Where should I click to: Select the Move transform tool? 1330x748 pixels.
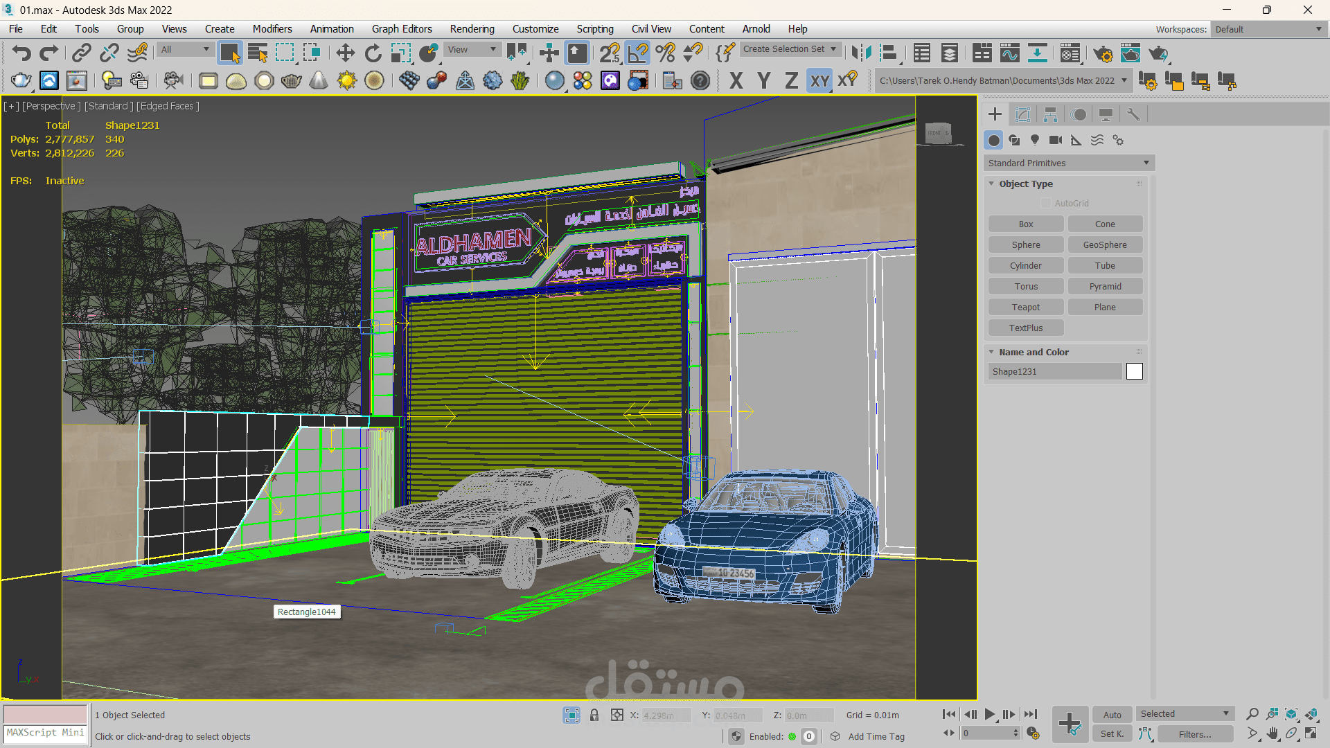345,53
